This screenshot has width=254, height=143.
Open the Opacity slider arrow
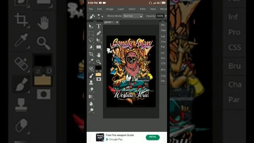point(166,16)
